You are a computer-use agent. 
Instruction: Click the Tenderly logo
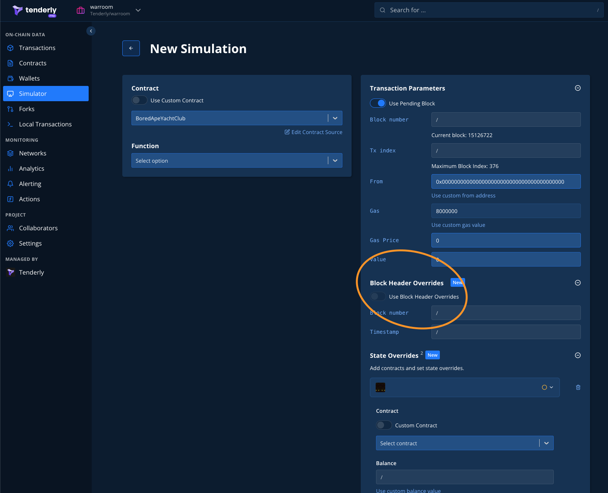(34, 10)
